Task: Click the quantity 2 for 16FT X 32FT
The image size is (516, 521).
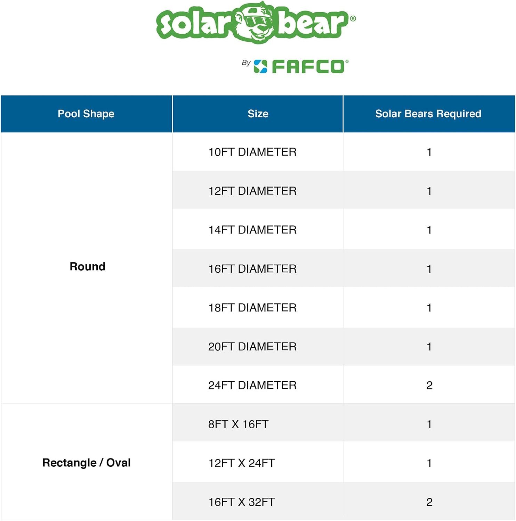Action: pyautogui.click(x=429, y=502)
